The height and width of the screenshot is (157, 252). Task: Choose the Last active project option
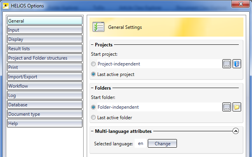[x=93, y=74]
